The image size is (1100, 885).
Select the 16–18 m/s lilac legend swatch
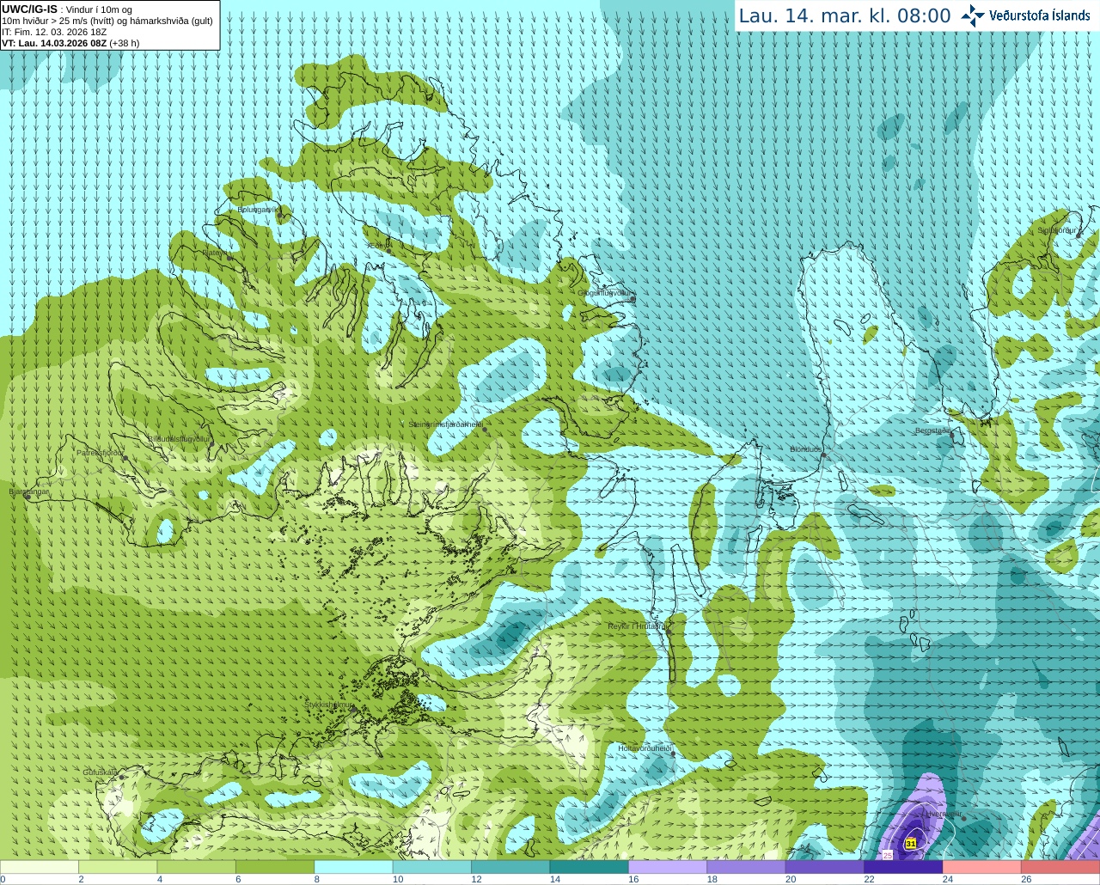click(669, 867)
